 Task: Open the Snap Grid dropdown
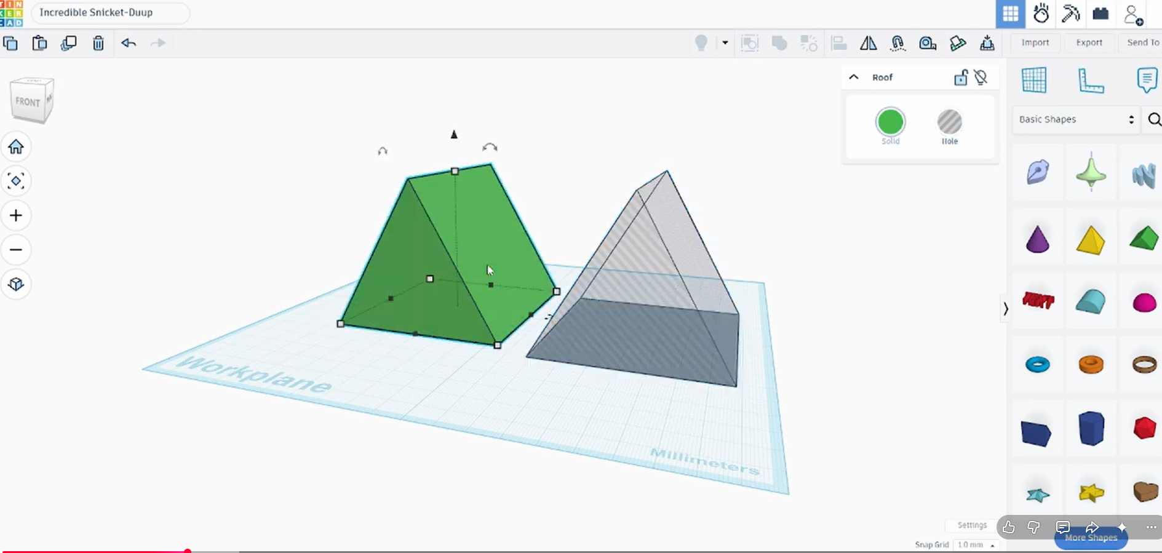(x=976, y=545)
